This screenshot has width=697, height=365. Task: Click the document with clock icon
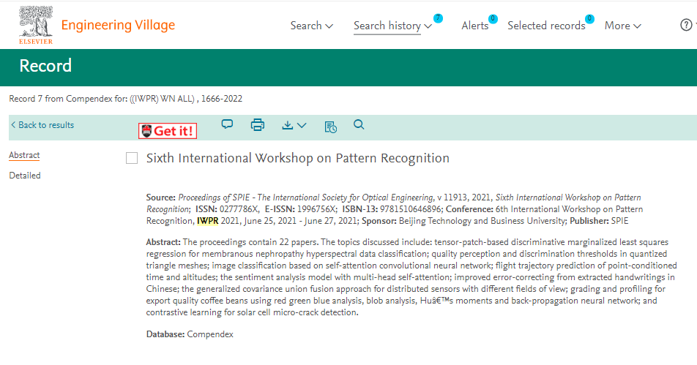[330, 127]
